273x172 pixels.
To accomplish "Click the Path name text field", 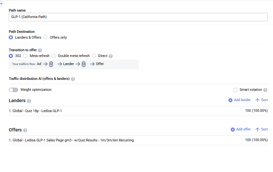I will tap(138, 17).
